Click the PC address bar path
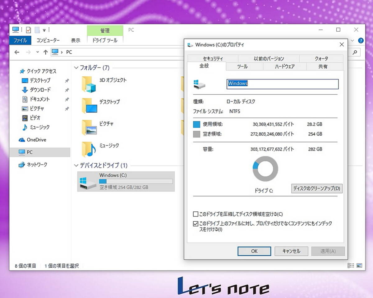The width and height of the screenshot is (373, 298). pos(69,52)
